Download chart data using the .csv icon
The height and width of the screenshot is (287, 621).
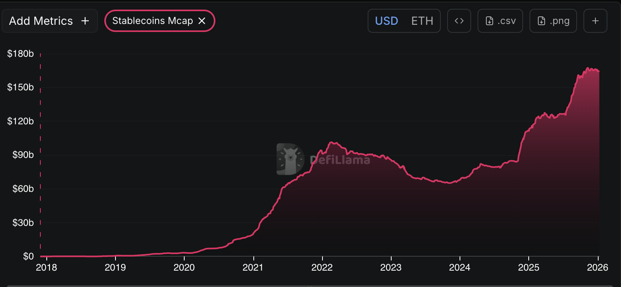(500, 20)
